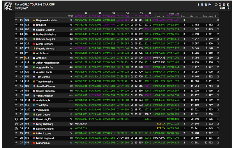Click the Brazilian flag next to Augusto Farfus
This screenshot has height=148, width=233.
[x=34, y=68]
